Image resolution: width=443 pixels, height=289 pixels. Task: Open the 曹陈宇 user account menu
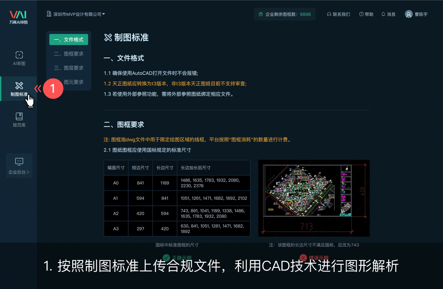coord(421,14)
